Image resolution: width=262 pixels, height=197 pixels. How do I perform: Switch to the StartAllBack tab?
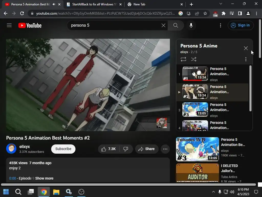coord(94,4)
